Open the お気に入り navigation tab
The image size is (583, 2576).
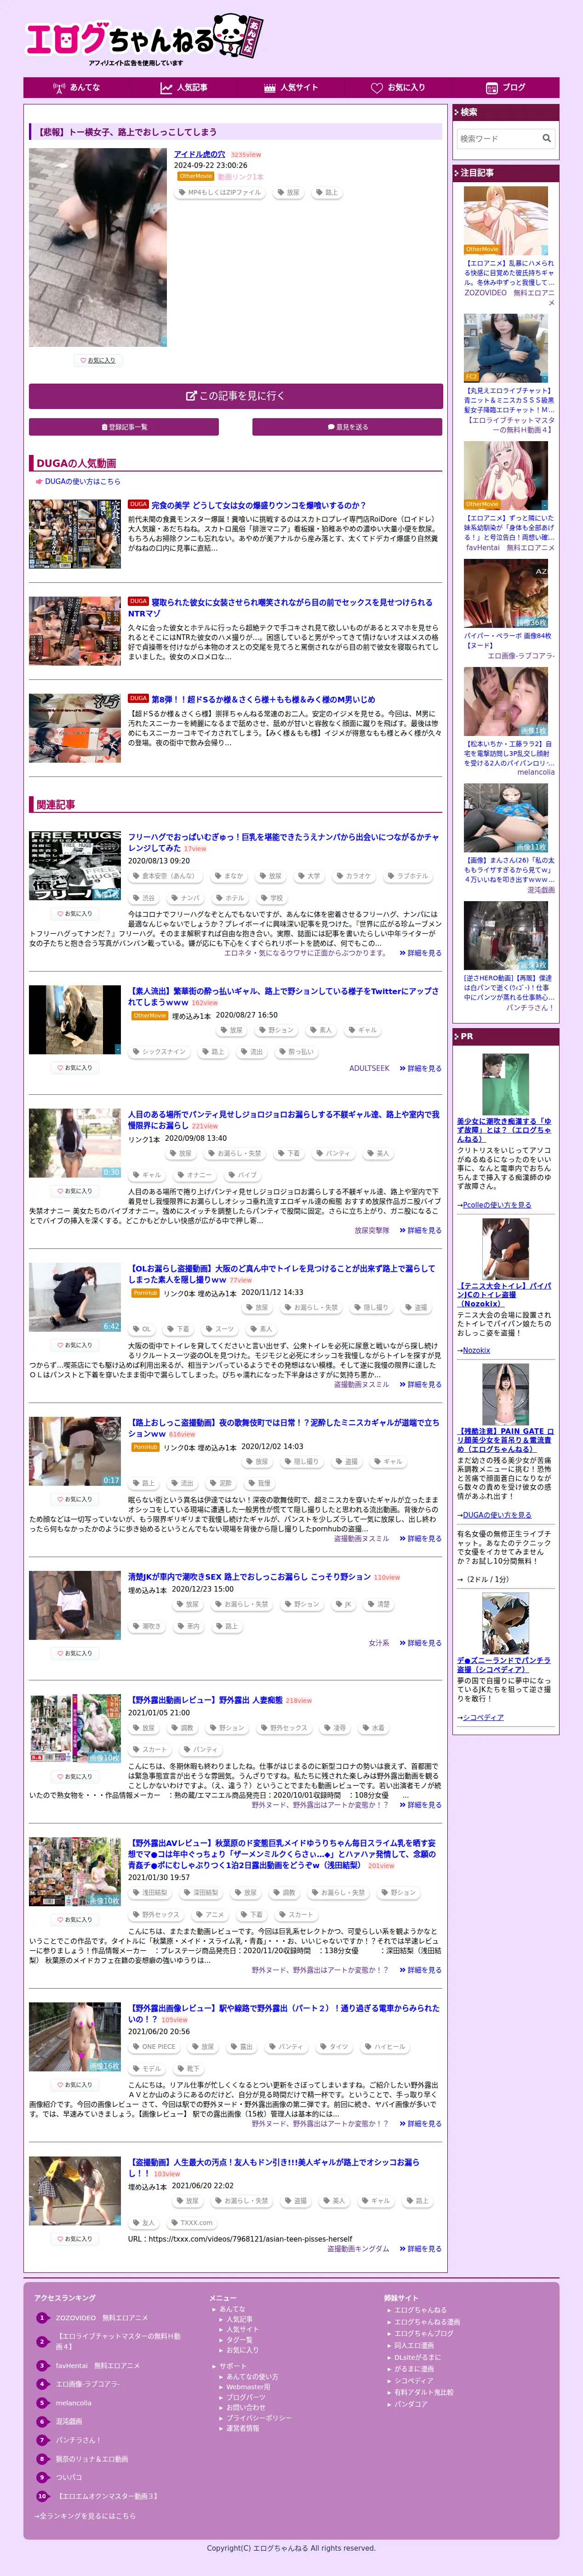tap(398, 88)
